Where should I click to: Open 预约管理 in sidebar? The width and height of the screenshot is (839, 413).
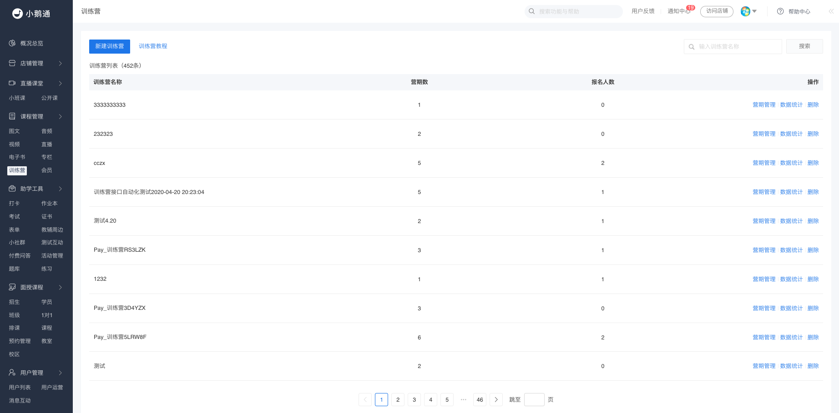(20, 341)
